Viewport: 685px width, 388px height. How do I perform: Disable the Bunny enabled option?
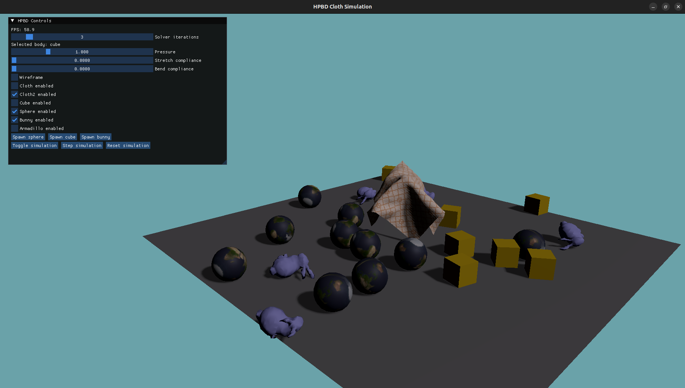(x=14, y=120)
